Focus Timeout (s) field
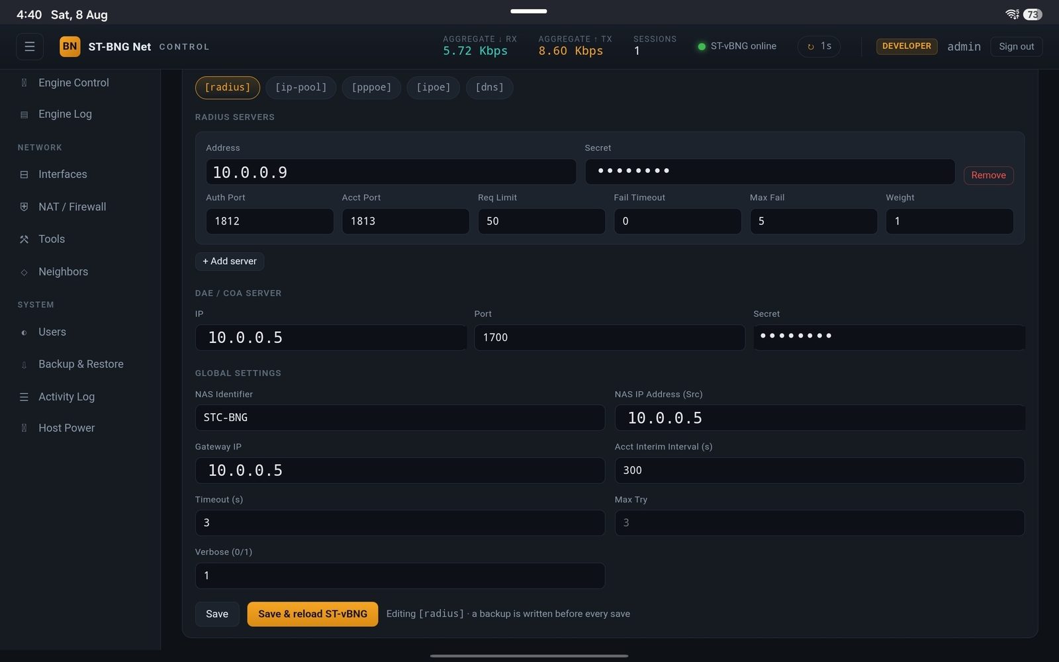Screen dimensions: 1059x662 pos(400,523)
